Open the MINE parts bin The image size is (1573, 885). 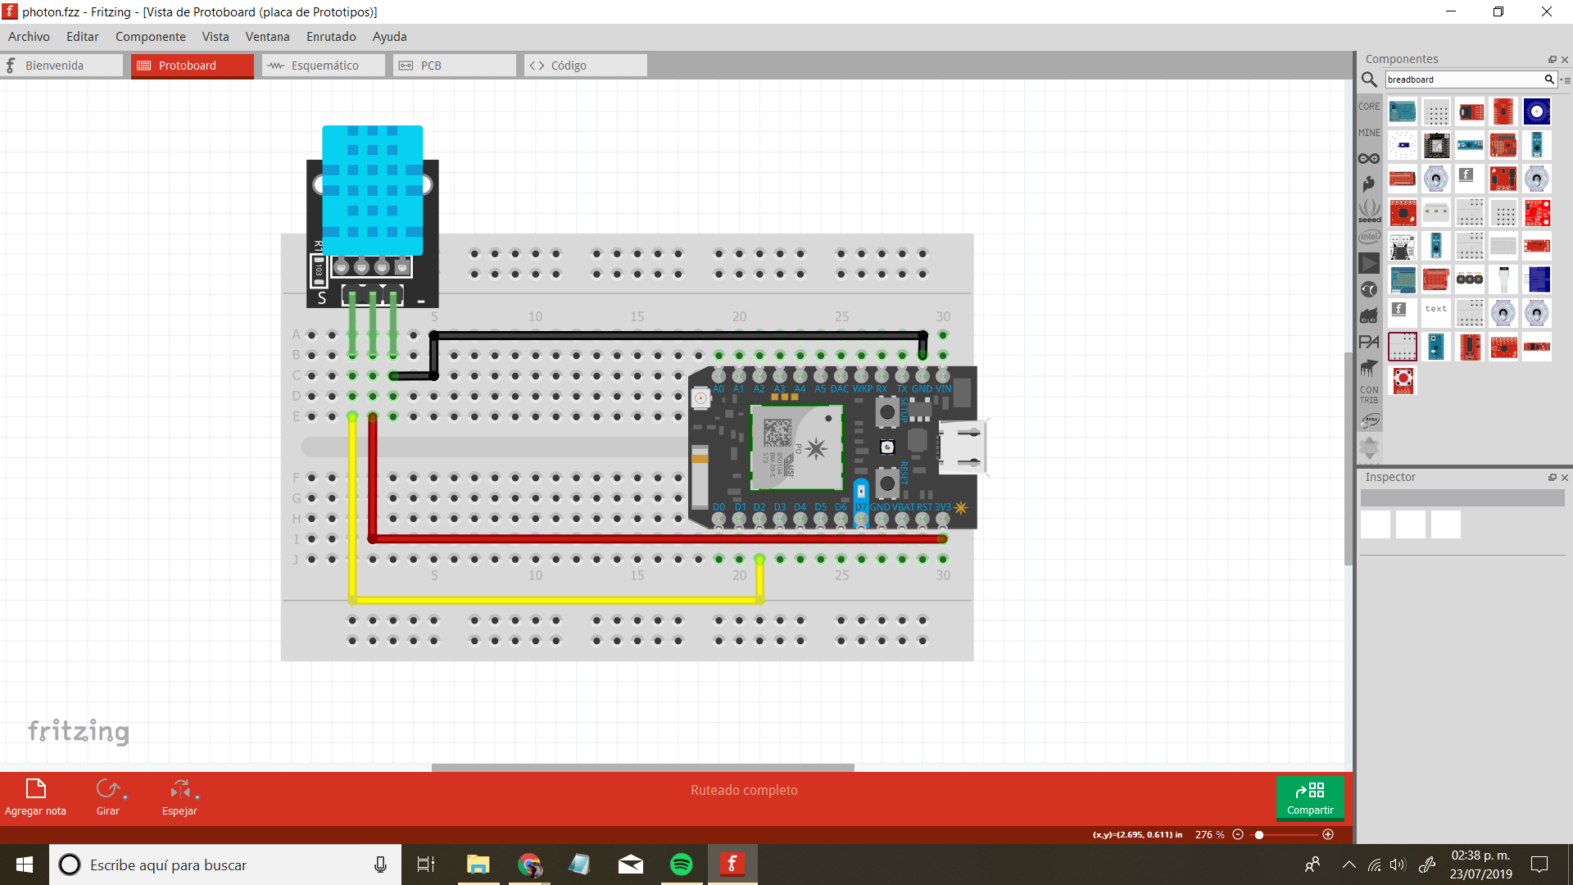pos(1369,133)
